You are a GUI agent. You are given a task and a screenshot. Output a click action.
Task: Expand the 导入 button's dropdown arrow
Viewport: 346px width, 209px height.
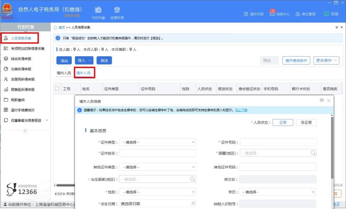[x=89, y=60]
